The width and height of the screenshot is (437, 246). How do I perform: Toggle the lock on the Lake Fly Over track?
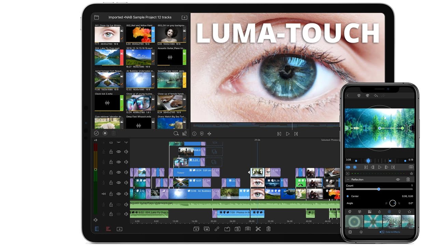click(111, 214)
